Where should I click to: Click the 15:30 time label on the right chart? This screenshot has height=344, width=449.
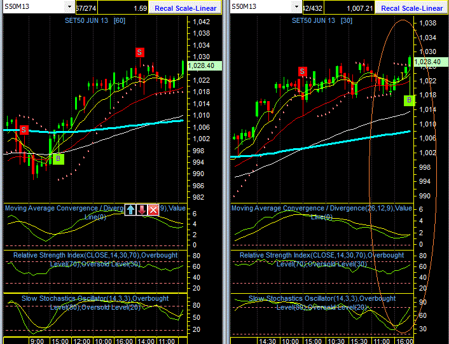coord(359,341)
